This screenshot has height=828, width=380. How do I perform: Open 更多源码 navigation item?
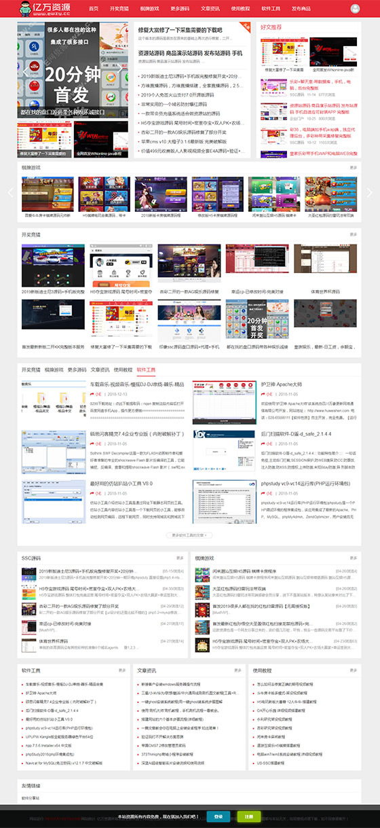180,9
